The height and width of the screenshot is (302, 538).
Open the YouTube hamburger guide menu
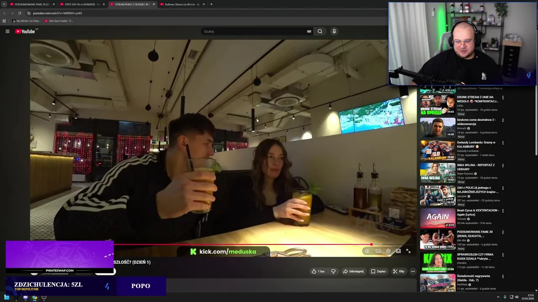tap(7, 31)
